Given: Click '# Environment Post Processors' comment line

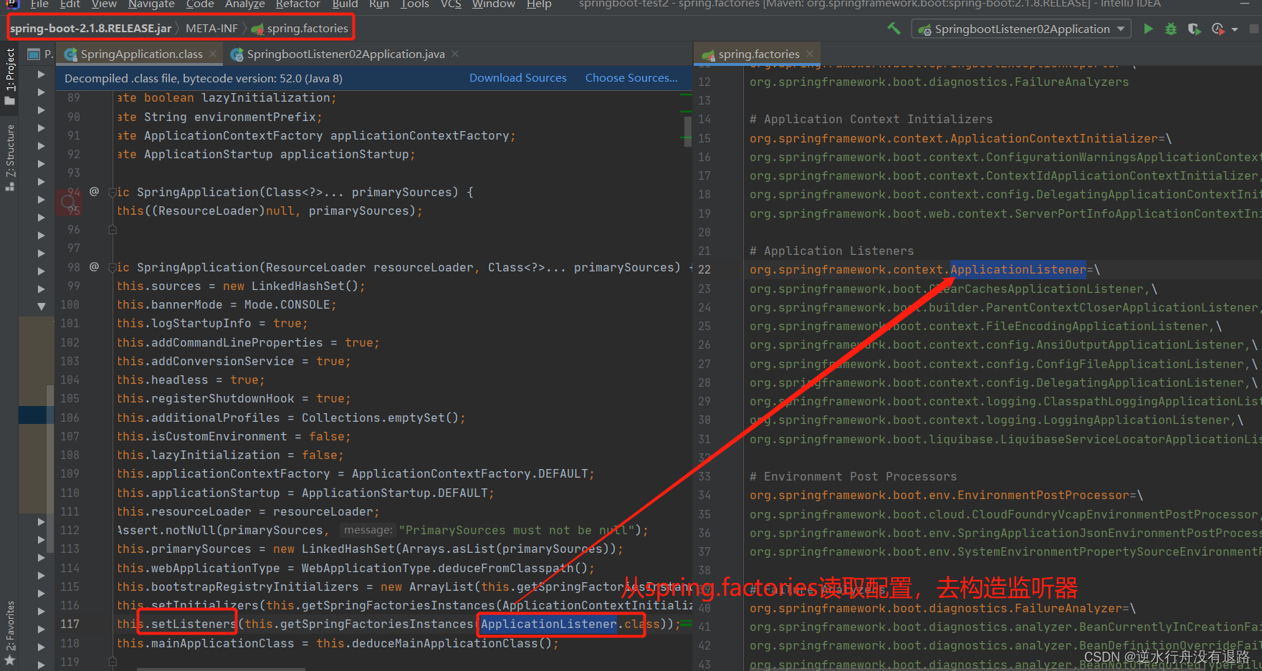Looking at the screenshot, I should 853,477.
